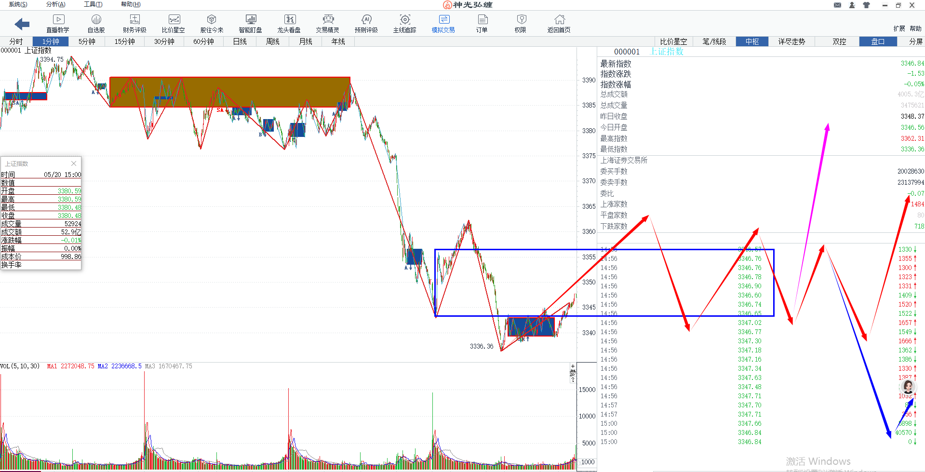
Task: Toggle the 中枢 chart overlay
Action: click(752, 41)
